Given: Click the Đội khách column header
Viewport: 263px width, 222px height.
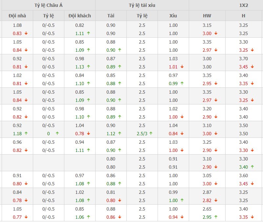Looking at the screenshot, I should [x=79, y=16].
